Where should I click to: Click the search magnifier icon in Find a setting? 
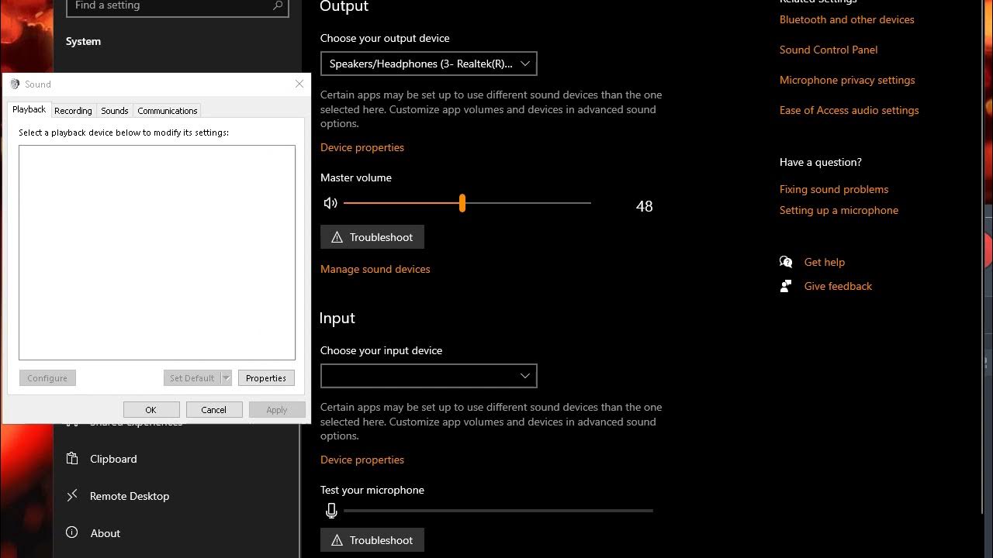click(278, 5)
